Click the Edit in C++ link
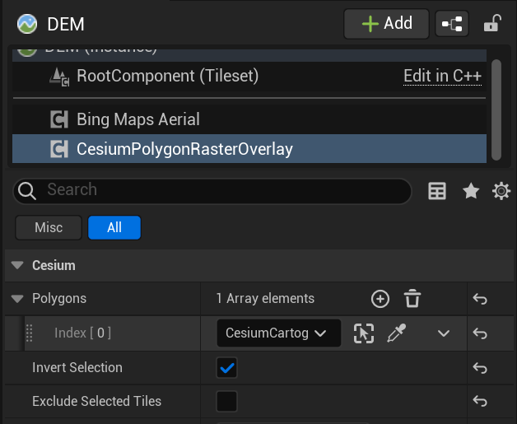Viewport: 517px width, 424px height. click(x=442, y=77)
